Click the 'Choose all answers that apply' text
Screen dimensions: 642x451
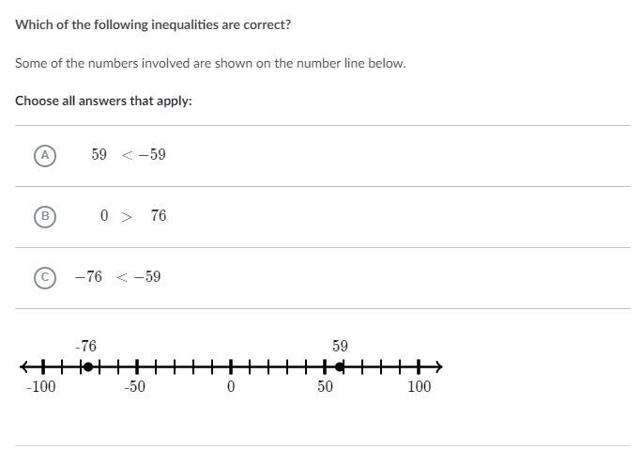103,101
